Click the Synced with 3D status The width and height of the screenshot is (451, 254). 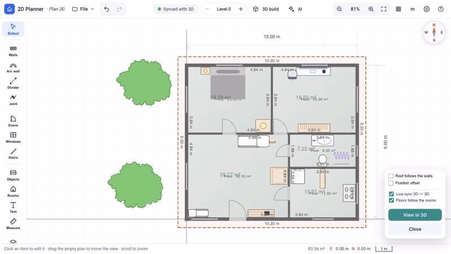point(176,9)
